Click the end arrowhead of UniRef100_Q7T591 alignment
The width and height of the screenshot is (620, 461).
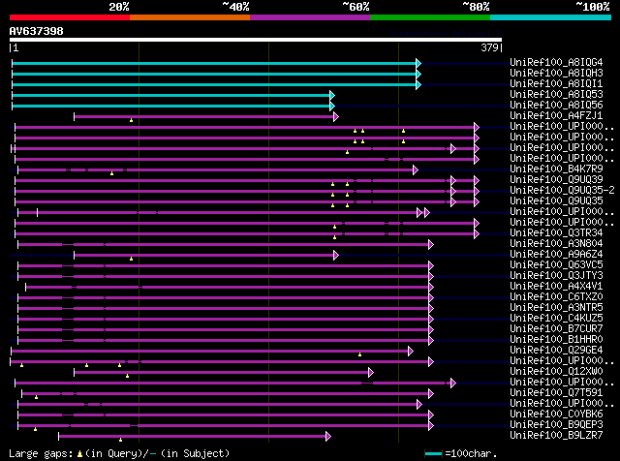(431, 394)
